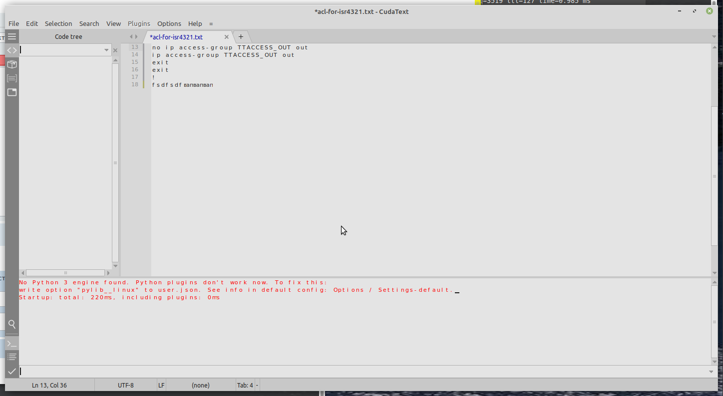Expand the console input history dropdown
The height and width of the screenshot is (396, 723).
(711, 372)
